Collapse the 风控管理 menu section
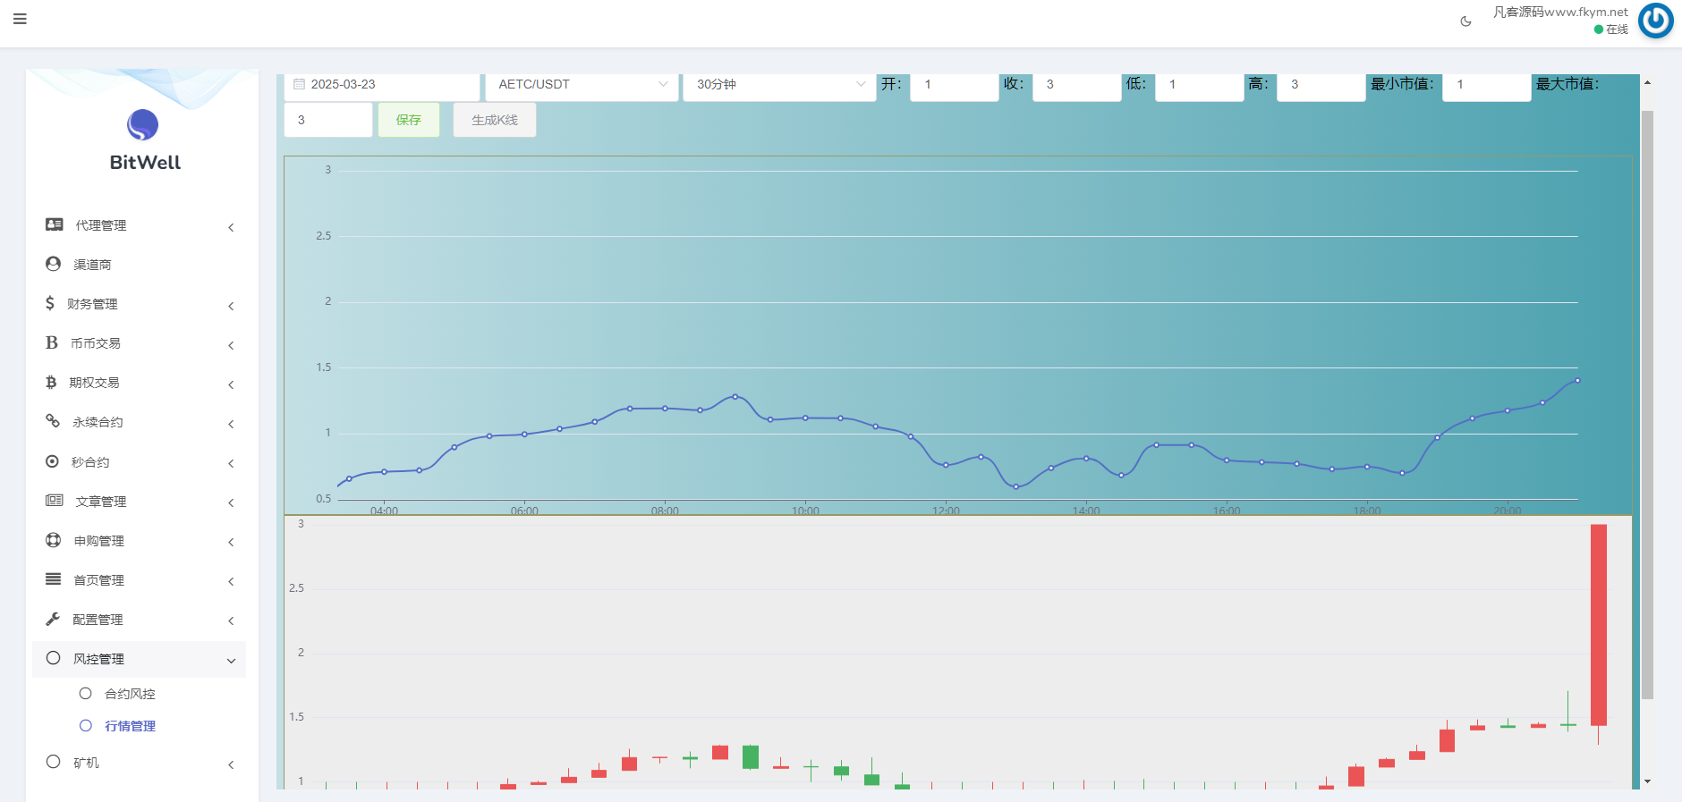 pos(231,660)
